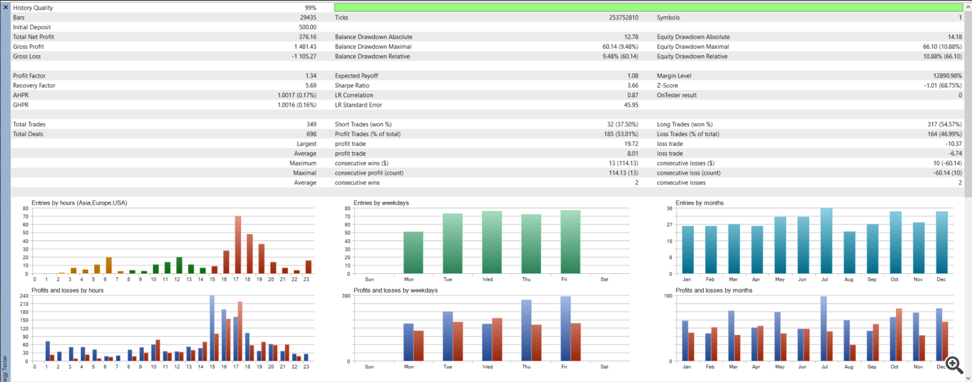Click the green History Quality progress bar
Image resolution: width=972 pixels, height=382 pixels.
[x=648, y=8]
